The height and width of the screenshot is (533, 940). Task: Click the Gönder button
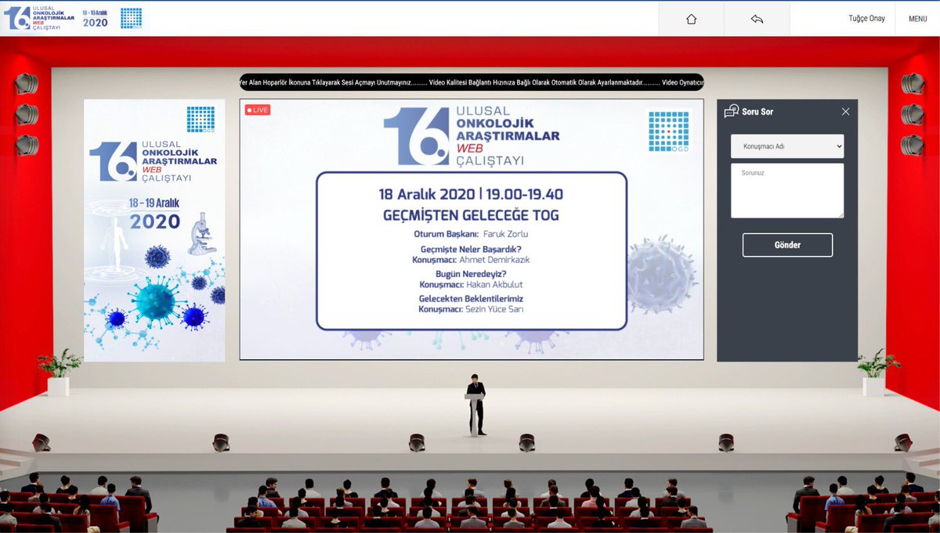click(x=787, y=245)
